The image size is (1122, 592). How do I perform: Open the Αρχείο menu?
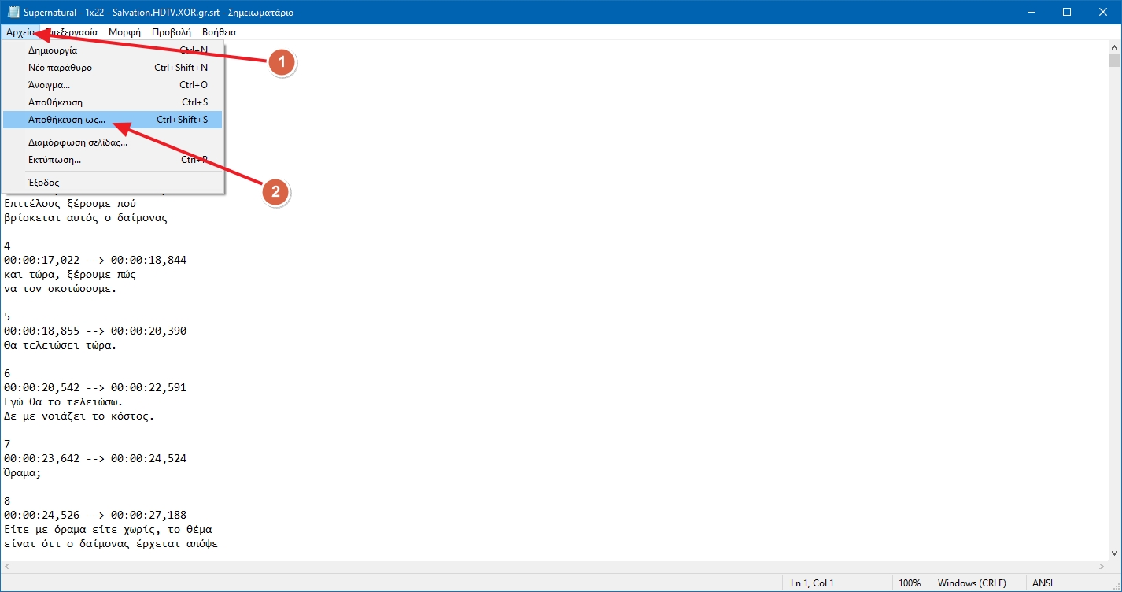20,32
